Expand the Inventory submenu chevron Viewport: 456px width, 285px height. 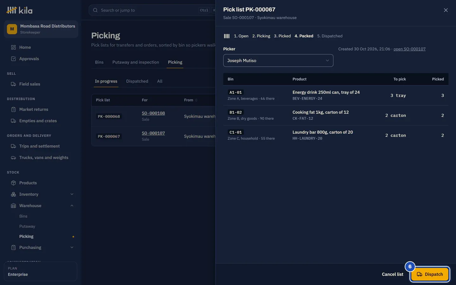pyautogui.click(x=72, y=194)
